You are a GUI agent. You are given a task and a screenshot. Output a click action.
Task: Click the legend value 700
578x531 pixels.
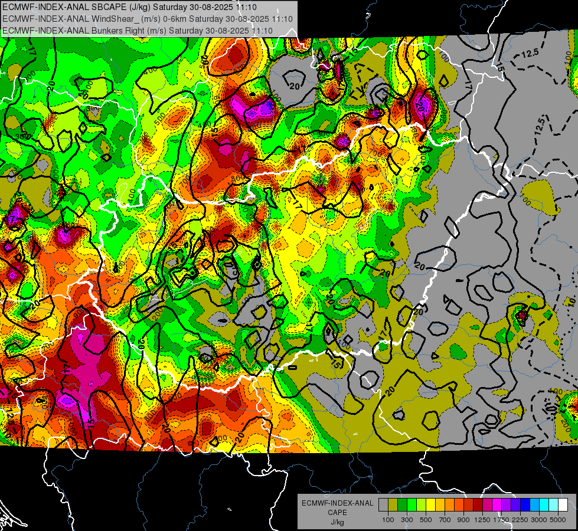pos(445,520)
